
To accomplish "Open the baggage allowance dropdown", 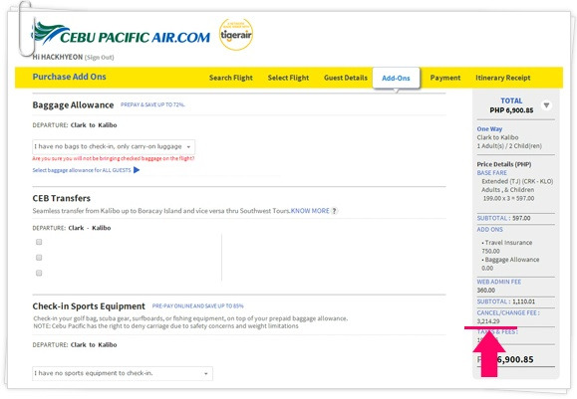I will [x=114, y=146].
